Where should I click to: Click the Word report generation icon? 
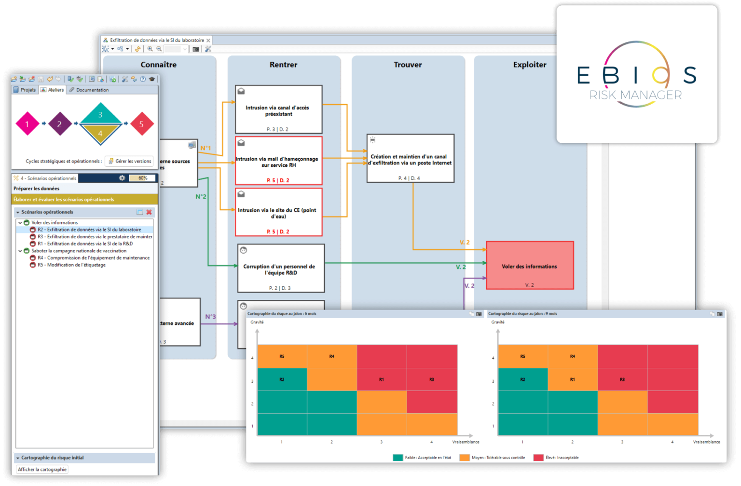pos(93,79)
